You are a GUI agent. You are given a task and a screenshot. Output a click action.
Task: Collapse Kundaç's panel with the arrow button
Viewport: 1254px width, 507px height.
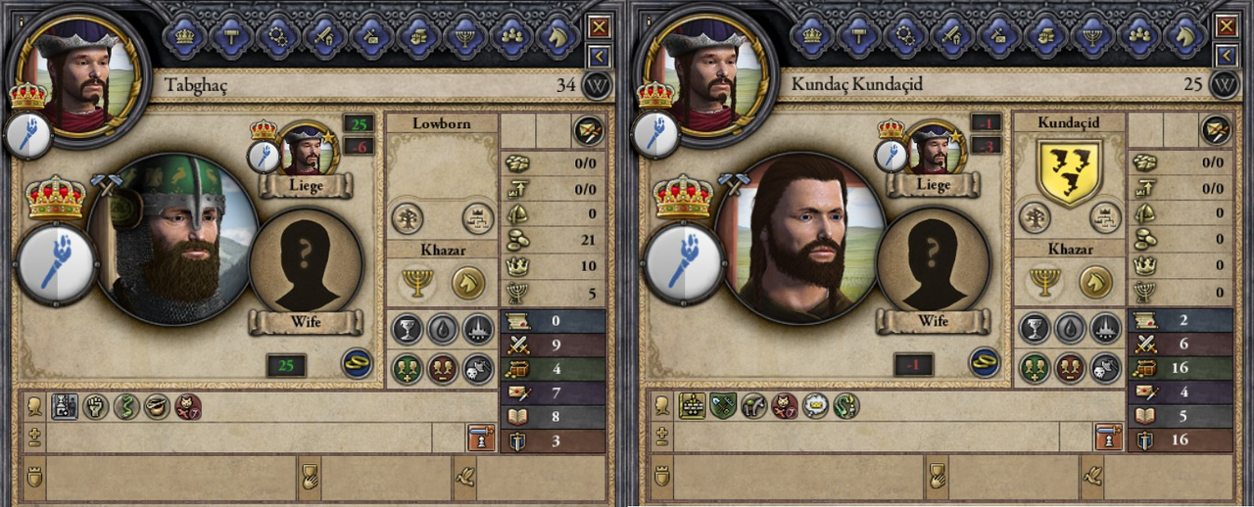(x=1227, y=57)
